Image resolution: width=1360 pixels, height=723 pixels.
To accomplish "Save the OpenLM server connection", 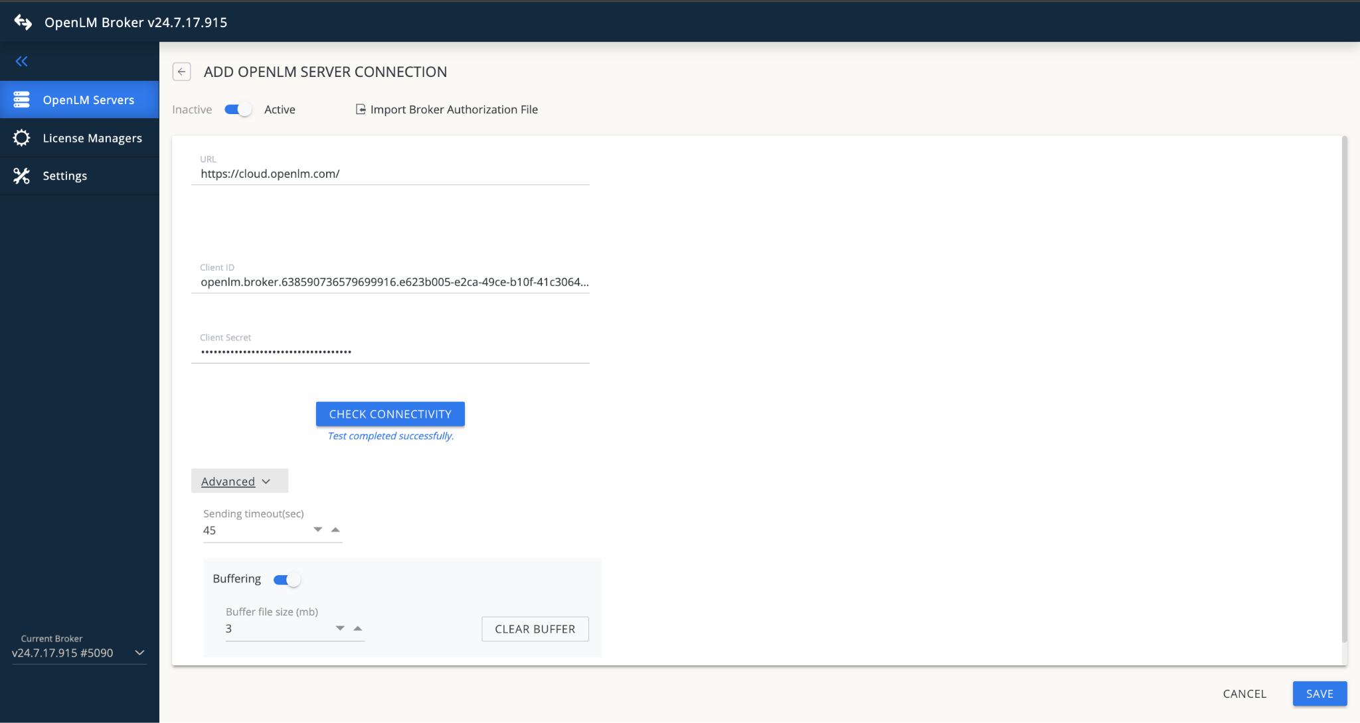I will (x=1319, y=693).
